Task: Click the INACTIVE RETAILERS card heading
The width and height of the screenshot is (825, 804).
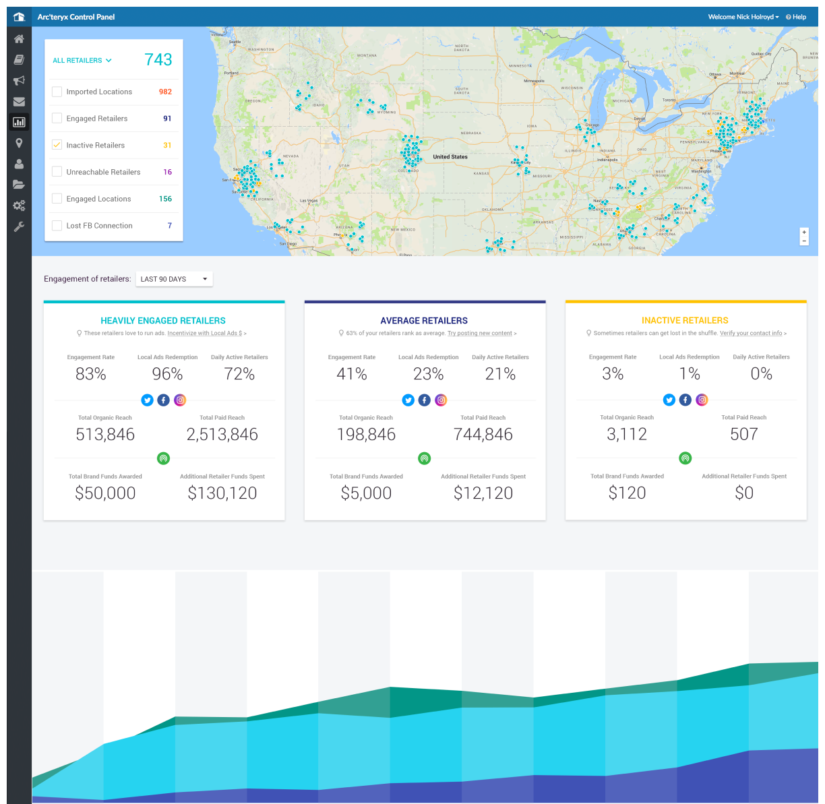Action: (x=685, y=321)
